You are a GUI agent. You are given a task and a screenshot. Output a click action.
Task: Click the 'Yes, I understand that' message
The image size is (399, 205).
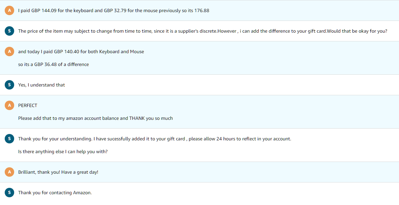point(41,85)
